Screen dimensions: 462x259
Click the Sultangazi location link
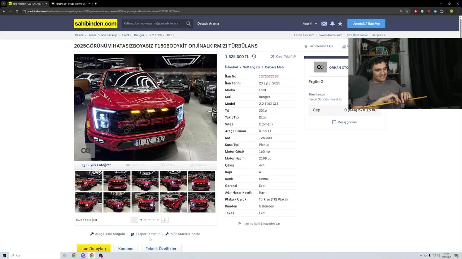coord(252,67)
